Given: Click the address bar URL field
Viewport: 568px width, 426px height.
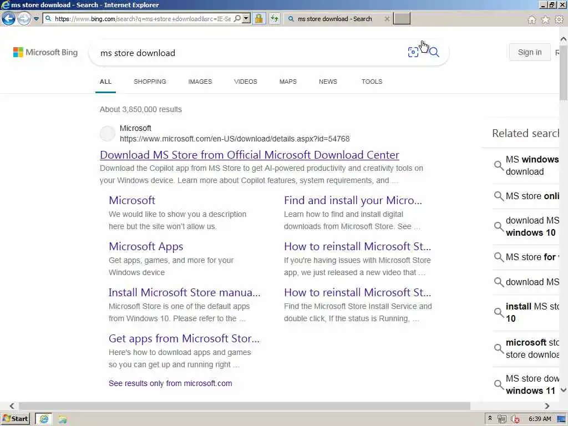Looking at the screenshot, I should pyautogui.click(x=143, y=18).
